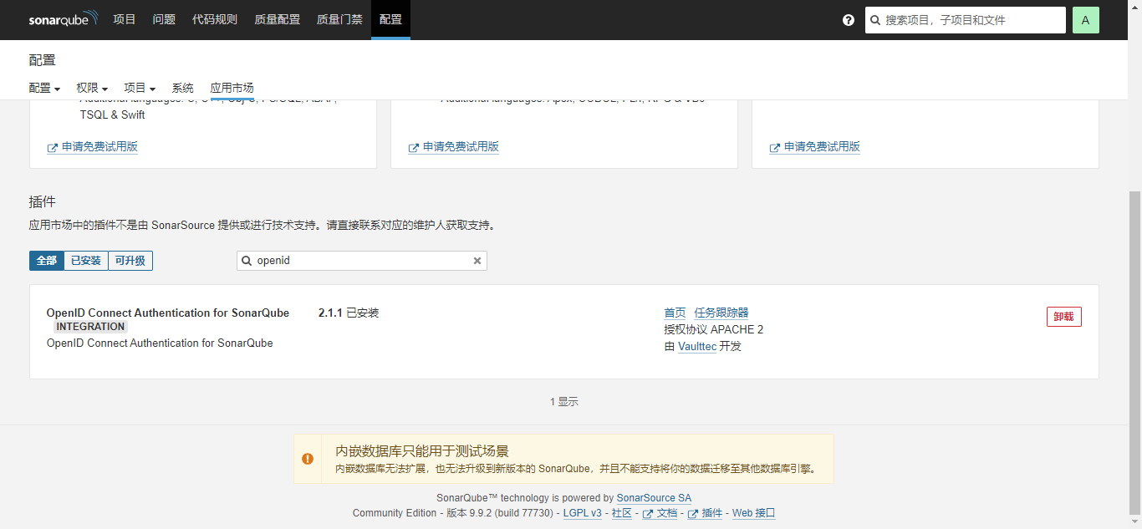Open the 权限 dropdown menu

92,88
